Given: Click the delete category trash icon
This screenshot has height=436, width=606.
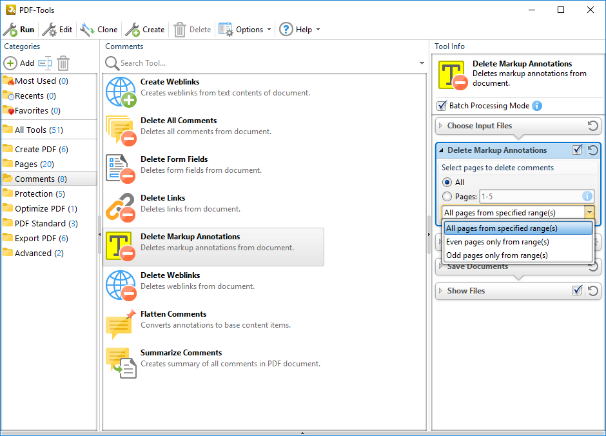Looking at the screenshot, I should (x=63, y=63).
